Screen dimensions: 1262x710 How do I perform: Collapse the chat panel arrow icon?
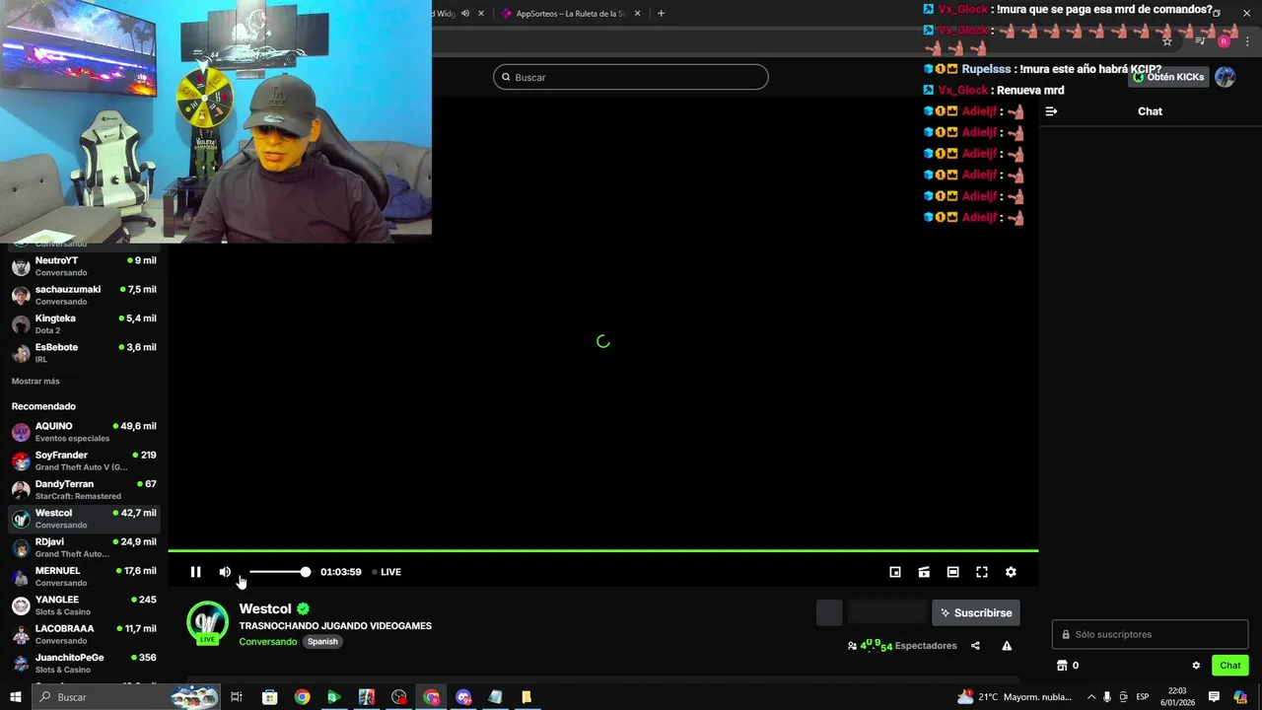click(x=1051, y=111)
